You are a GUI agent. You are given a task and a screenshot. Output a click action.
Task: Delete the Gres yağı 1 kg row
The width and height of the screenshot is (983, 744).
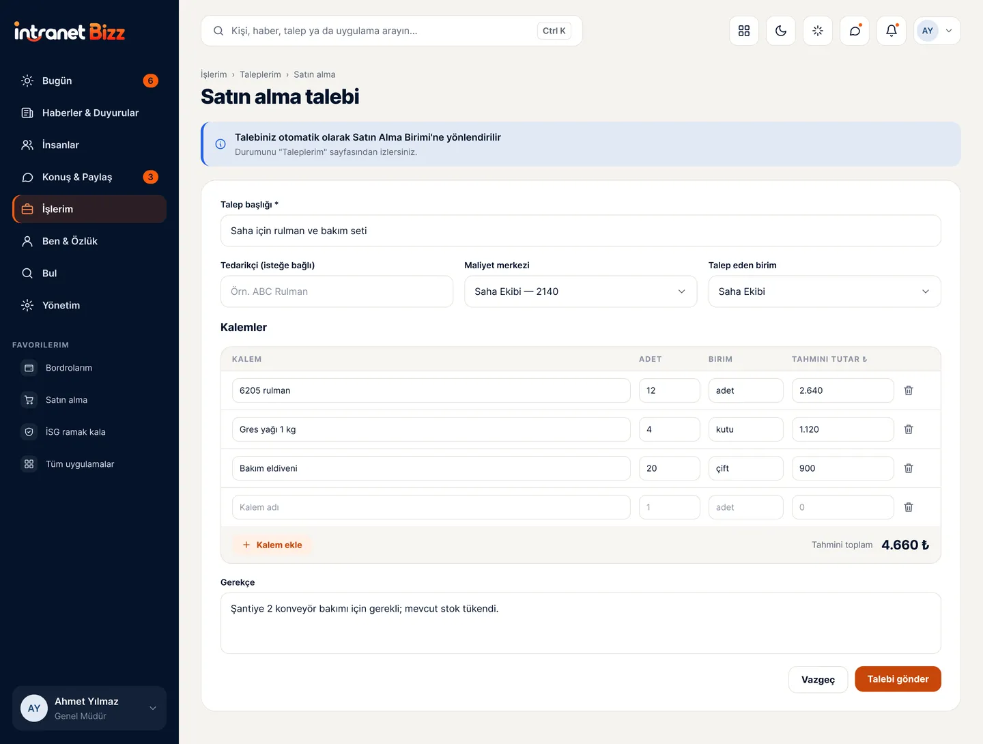[909, 429]
